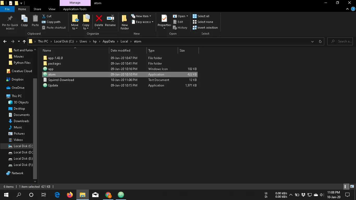This screenshot has width=356, height=200.
Task: Select Local Disk (D:) in navigation pane
Action: pyautogui.click(x=23, y=152)
